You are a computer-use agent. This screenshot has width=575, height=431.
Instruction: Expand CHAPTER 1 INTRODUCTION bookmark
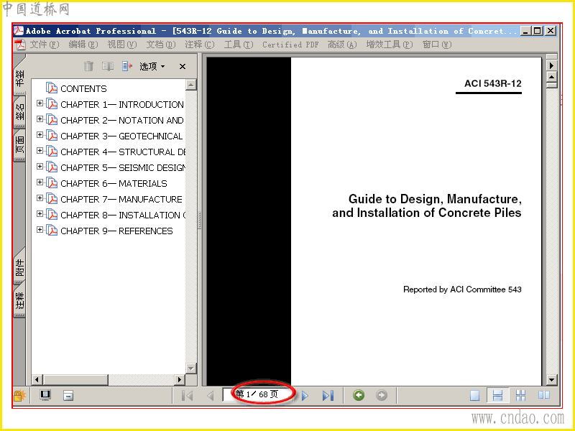tap(40, 103)
